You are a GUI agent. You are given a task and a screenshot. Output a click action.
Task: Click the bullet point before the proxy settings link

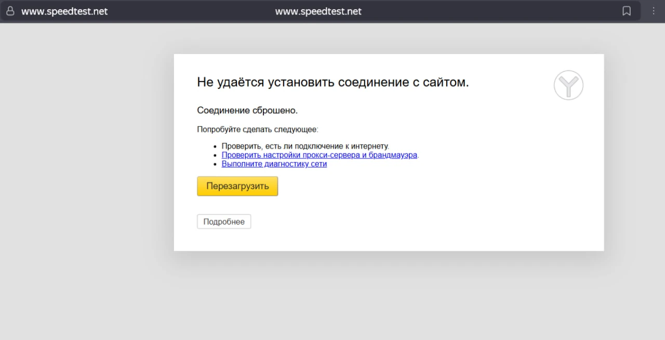pos(215,155)
